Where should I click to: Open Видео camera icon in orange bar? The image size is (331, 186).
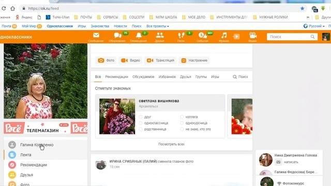tap(253, 35)
